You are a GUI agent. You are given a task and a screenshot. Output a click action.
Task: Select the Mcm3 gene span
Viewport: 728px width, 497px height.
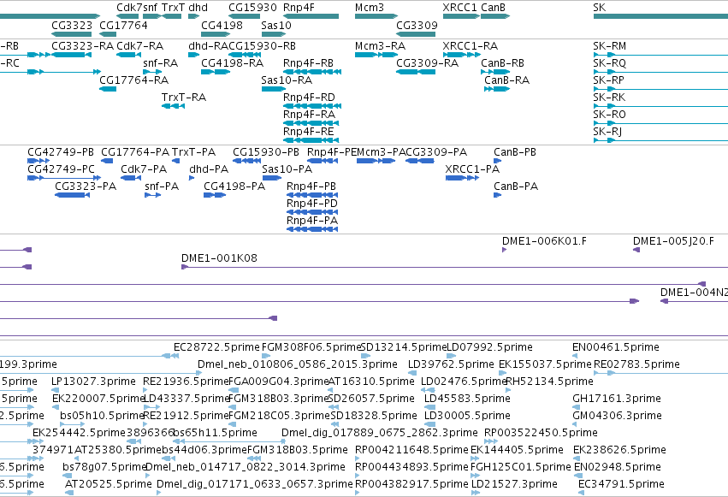tap(376, 16)
